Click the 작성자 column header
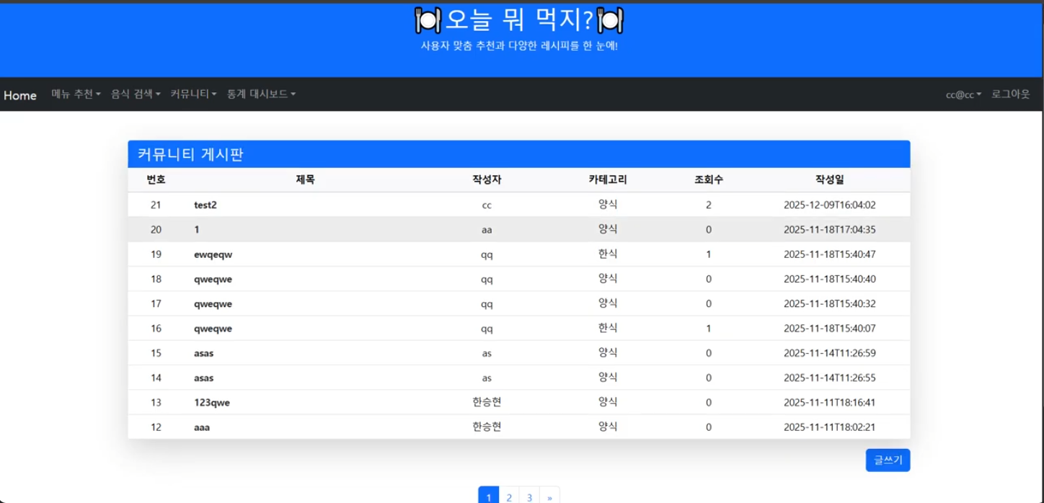The image size is (1044, 503). (487, 180)
